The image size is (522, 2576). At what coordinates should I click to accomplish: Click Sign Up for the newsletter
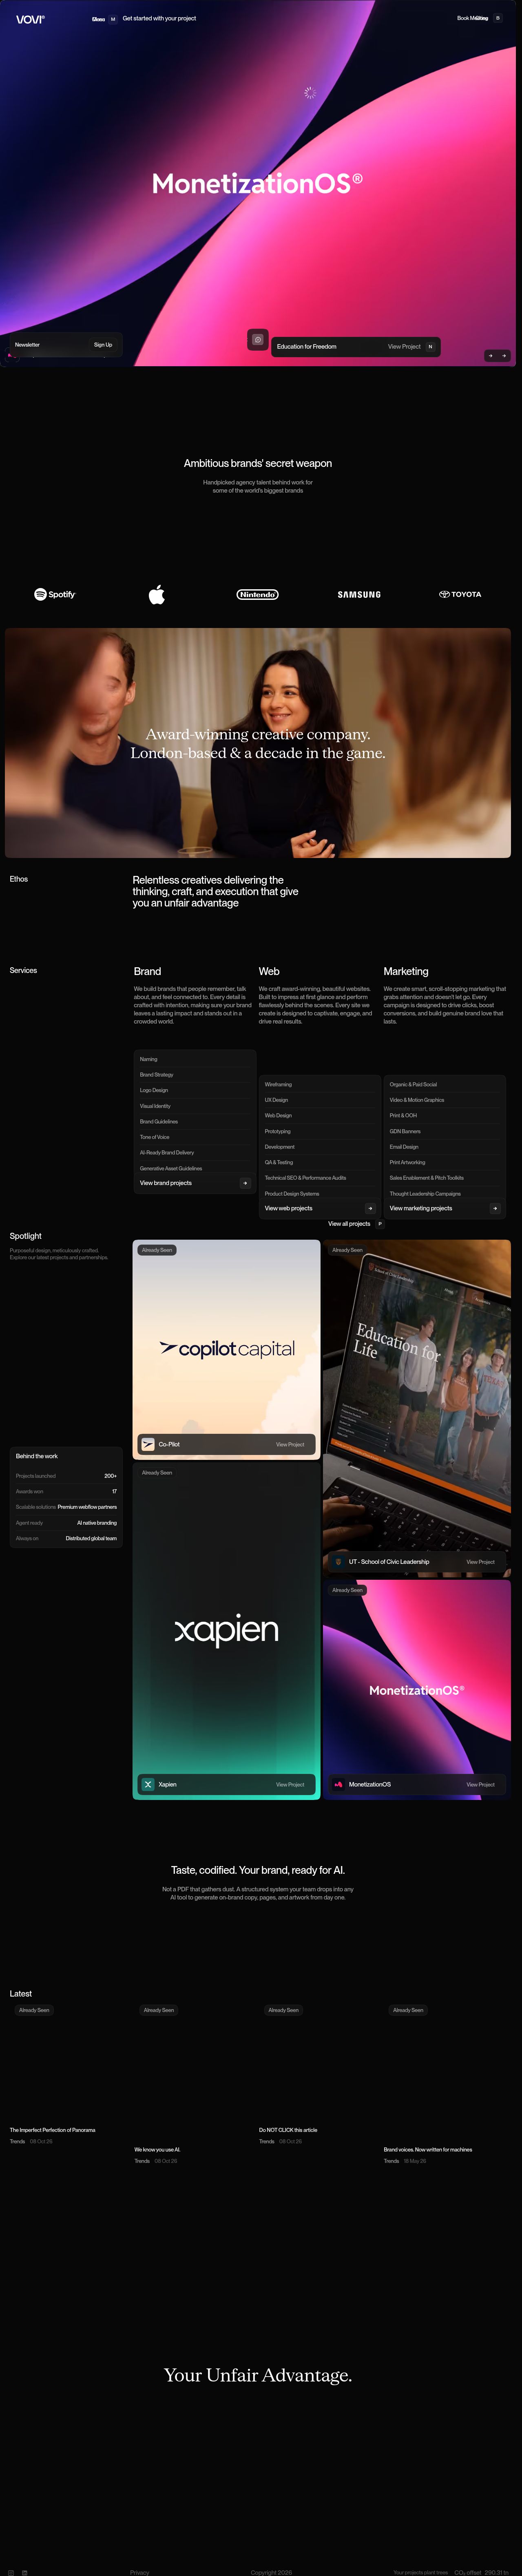[103, 345]
